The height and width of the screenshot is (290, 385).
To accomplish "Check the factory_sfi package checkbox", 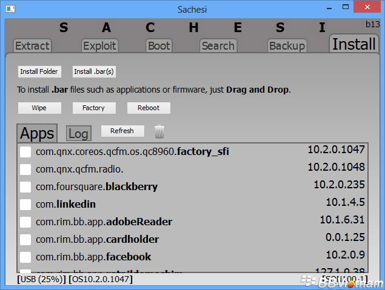I will (x=25, y=152).
